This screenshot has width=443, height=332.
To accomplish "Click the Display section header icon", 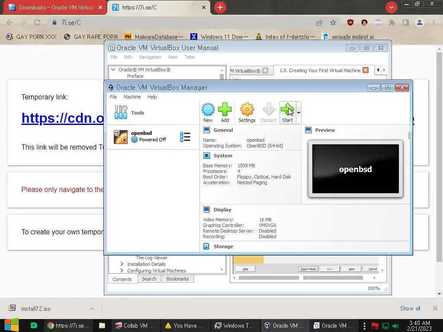I will 206,210.
